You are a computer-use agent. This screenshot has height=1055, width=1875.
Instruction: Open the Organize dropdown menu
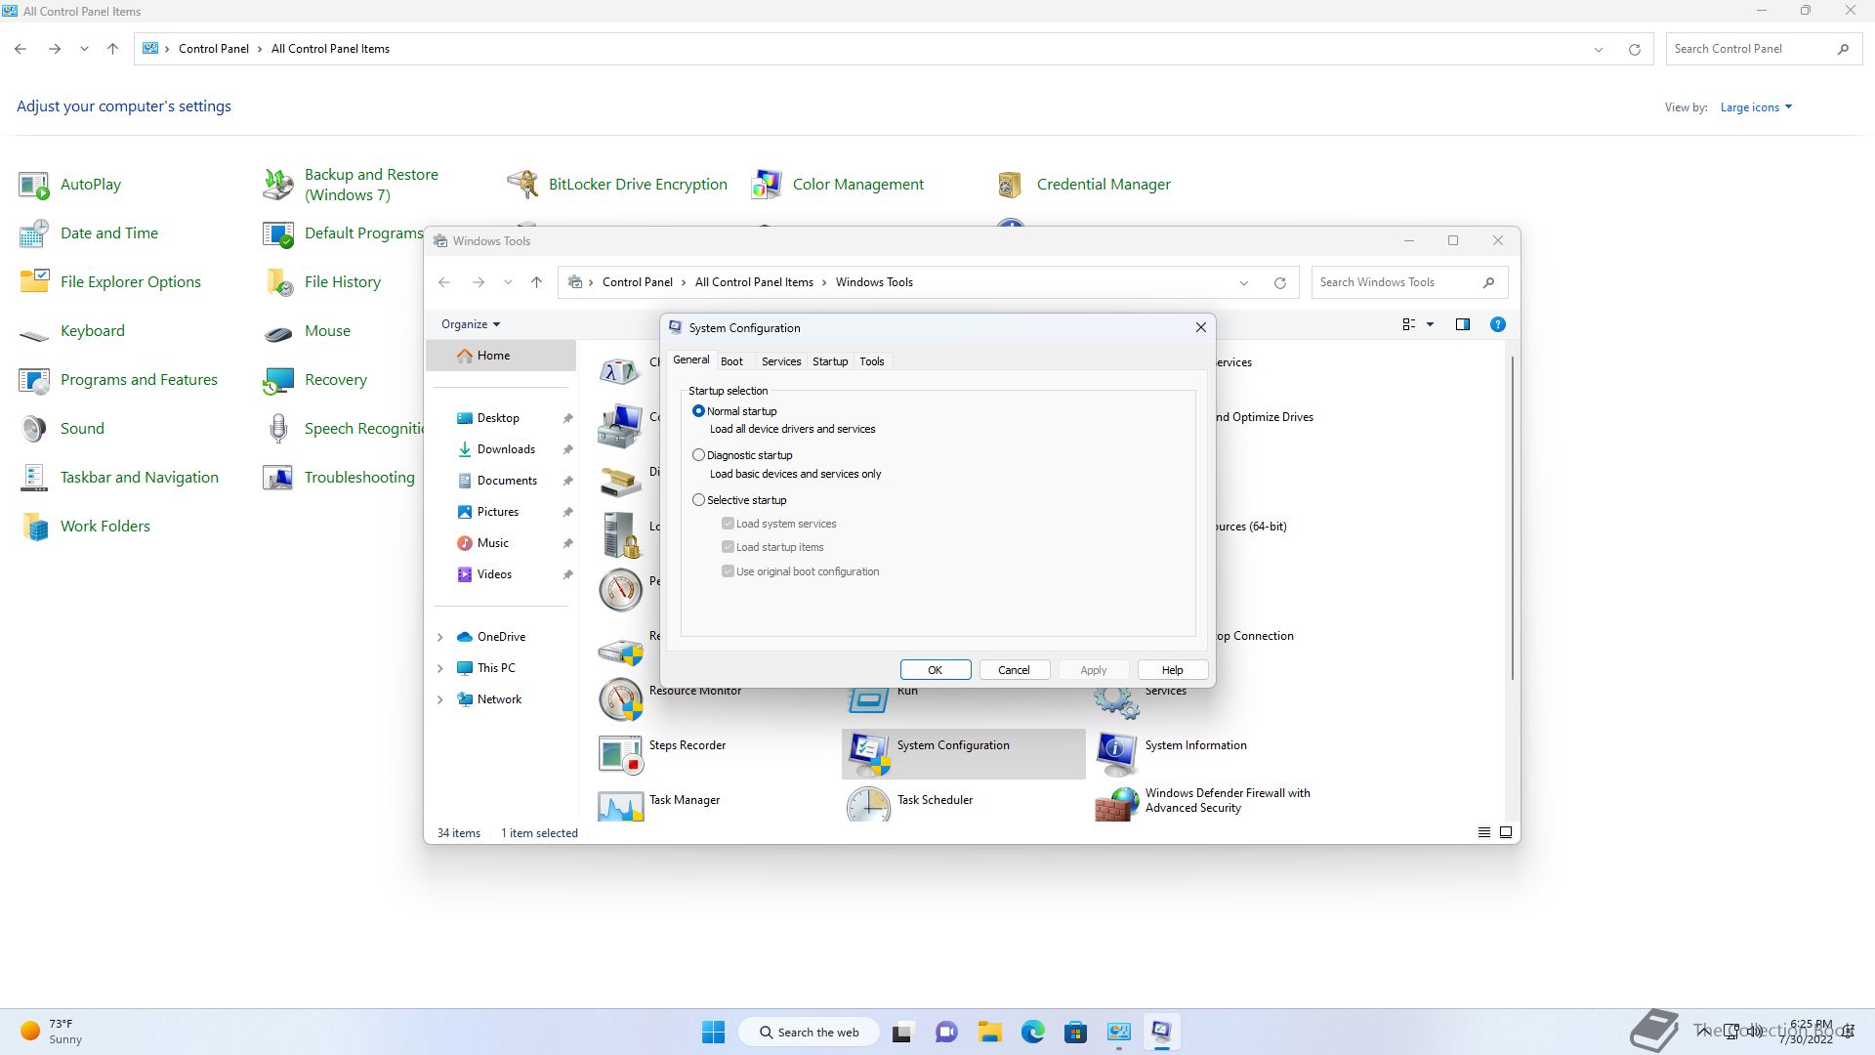[471, 324]
